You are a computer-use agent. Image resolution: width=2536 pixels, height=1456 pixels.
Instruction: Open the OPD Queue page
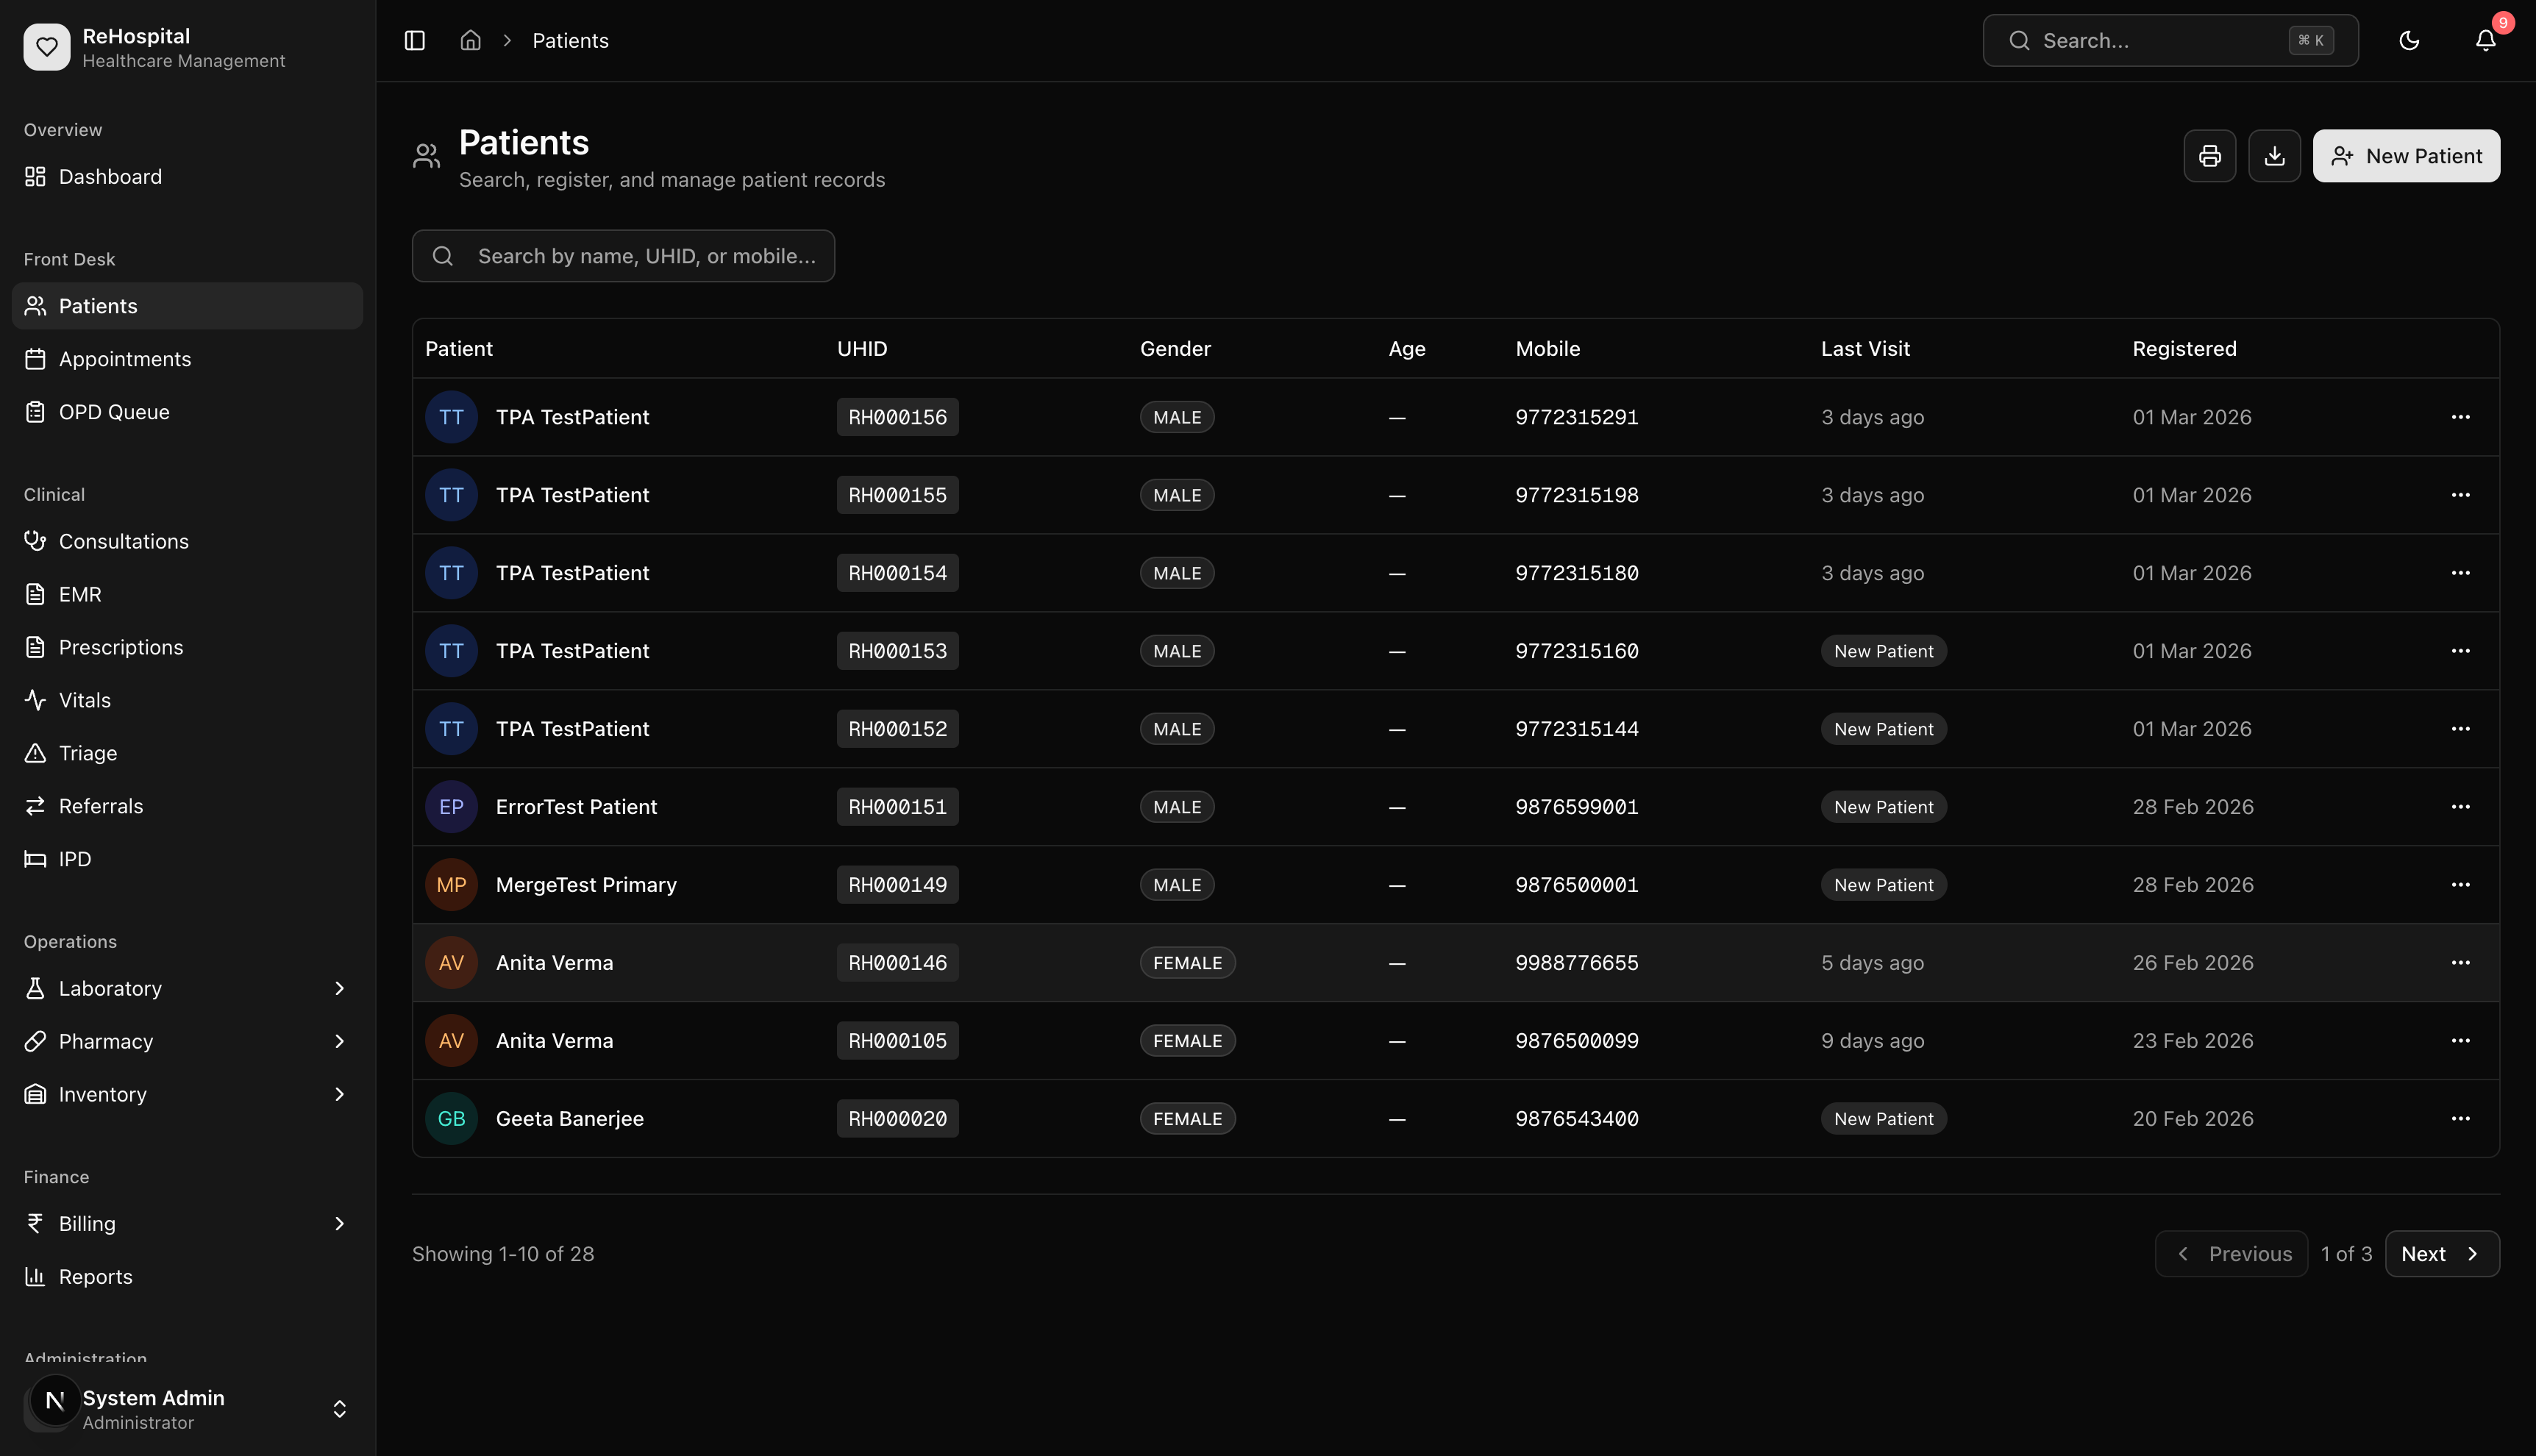114,412
